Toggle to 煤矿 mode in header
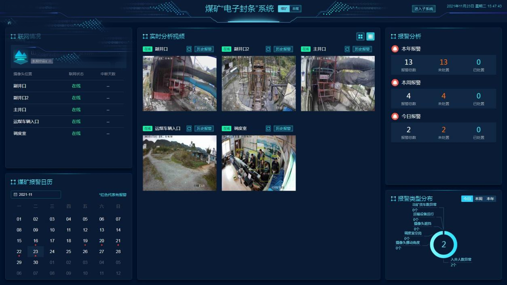The width and height of the screenshot is (507, 285). click(284, 9)
